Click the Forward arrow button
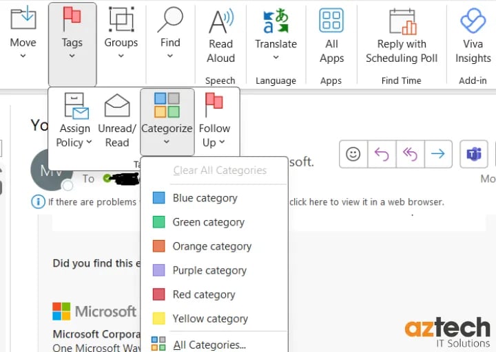Viewport: 496px width, 352px height. [x=438, y=154]
